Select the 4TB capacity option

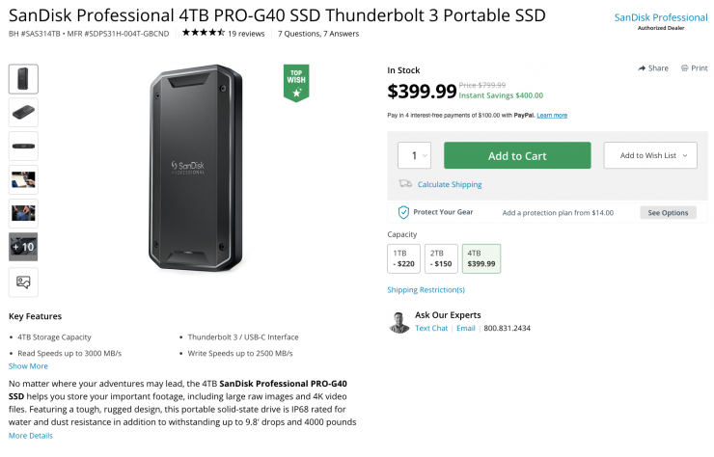(x=481, y=257)
